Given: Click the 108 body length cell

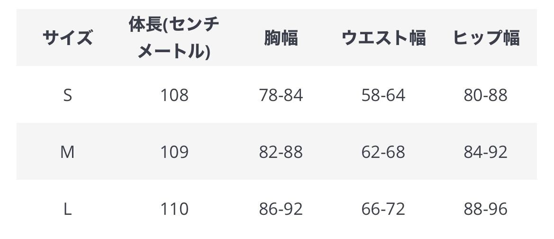Looking at the screenshot, I should click(174, 95).
